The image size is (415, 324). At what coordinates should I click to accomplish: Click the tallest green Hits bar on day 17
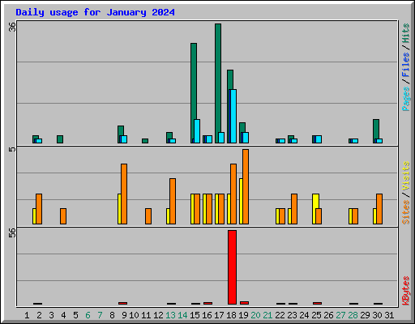218,83
